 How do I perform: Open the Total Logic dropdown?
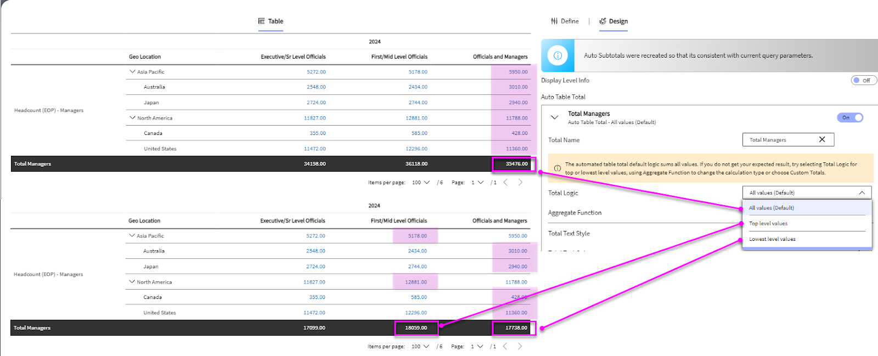click(806, 193)
